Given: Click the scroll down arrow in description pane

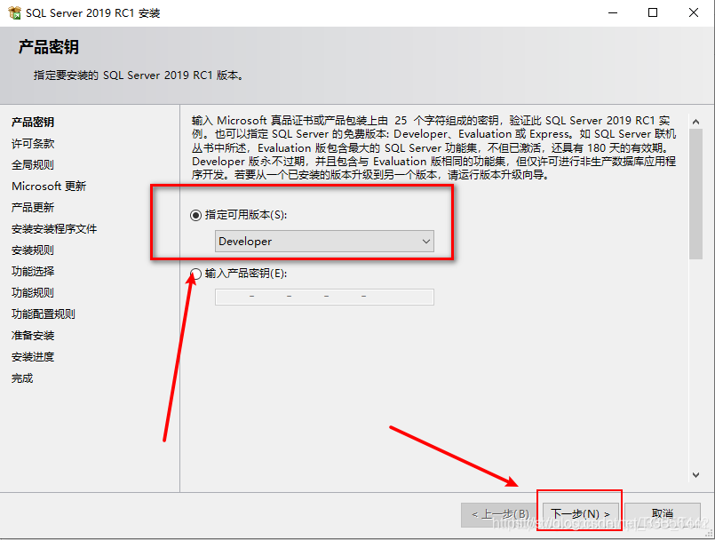Looking at the screenshot, I should tap(695, 475).
